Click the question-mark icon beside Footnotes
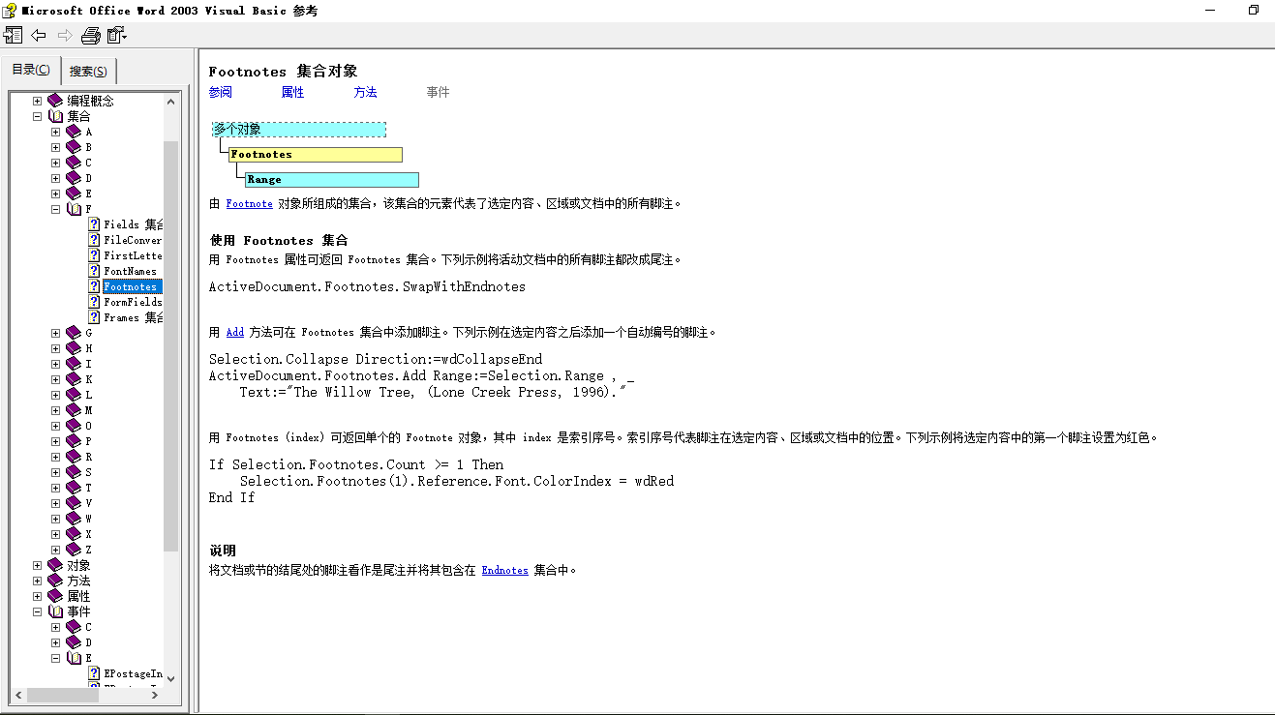Viewport: 1275px width, 715px height. pyautogui.click(x=93, y=285)
